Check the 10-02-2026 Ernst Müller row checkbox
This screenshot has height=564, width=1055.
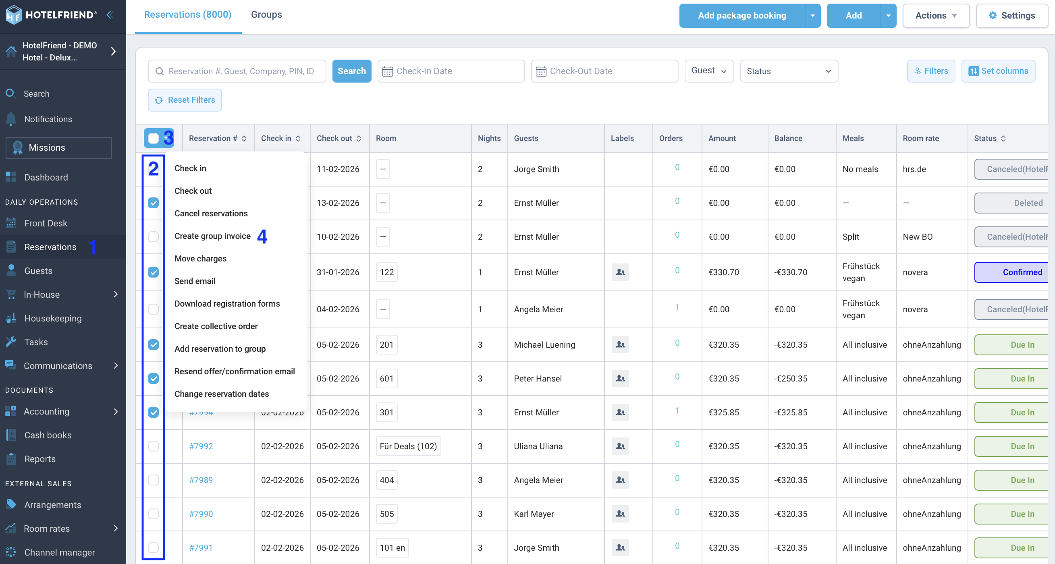(153, 236)
